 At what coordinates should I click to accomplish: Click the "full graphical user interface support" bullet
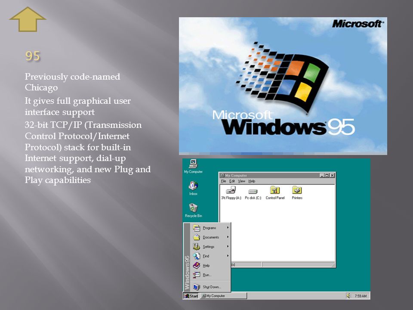click(78, 106)
